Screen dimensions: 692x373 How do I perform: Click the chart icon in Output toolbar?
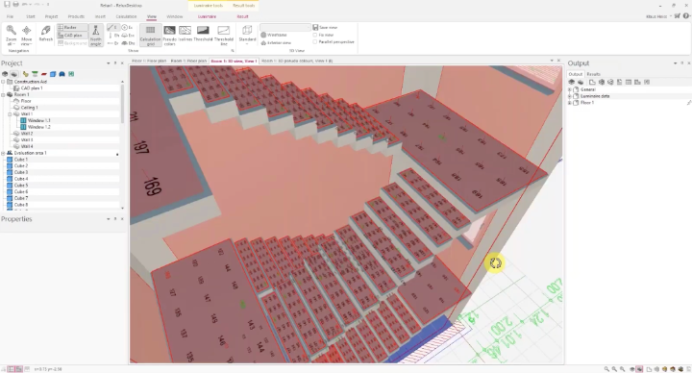(x=637, y=82)
